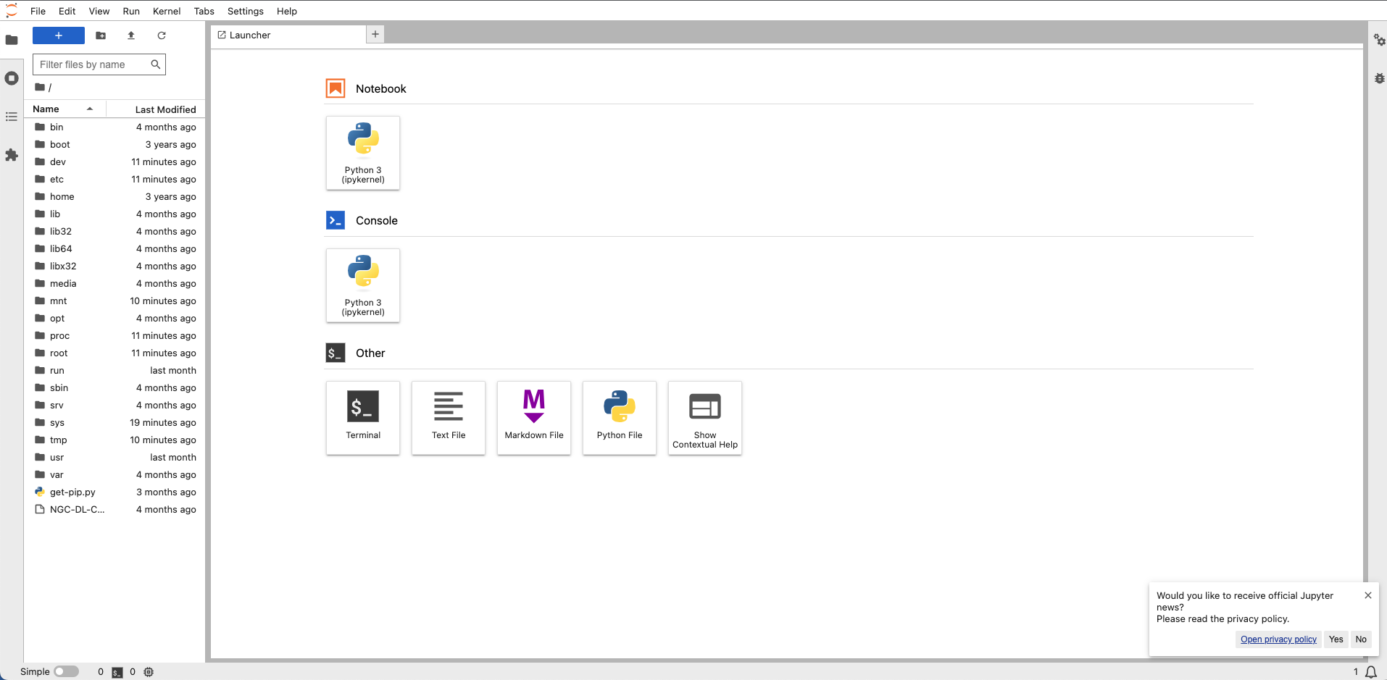Add a new tab with the plus button

tap(375, 34)
